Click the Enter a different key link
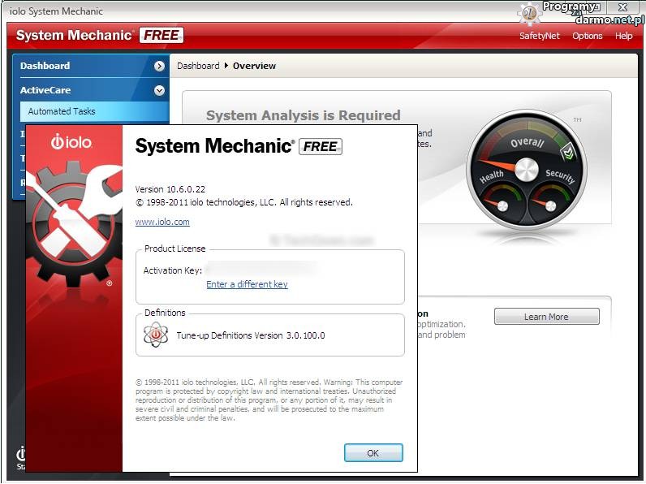The height and width of the screenshot is (484, 646). 247,284
